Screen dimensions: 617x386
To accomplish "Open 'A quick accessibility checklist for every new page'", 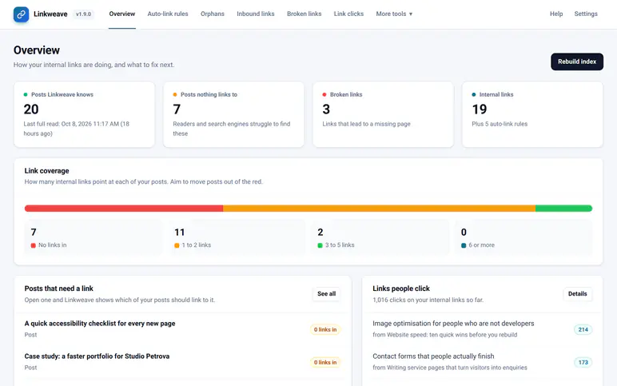I will tap(100, 324).
